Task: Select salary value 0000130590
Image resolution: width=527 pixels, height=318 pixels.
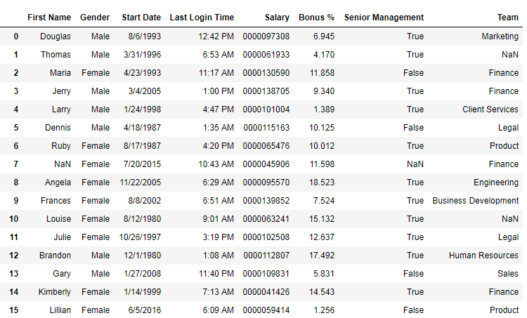Action: point(266,72)
